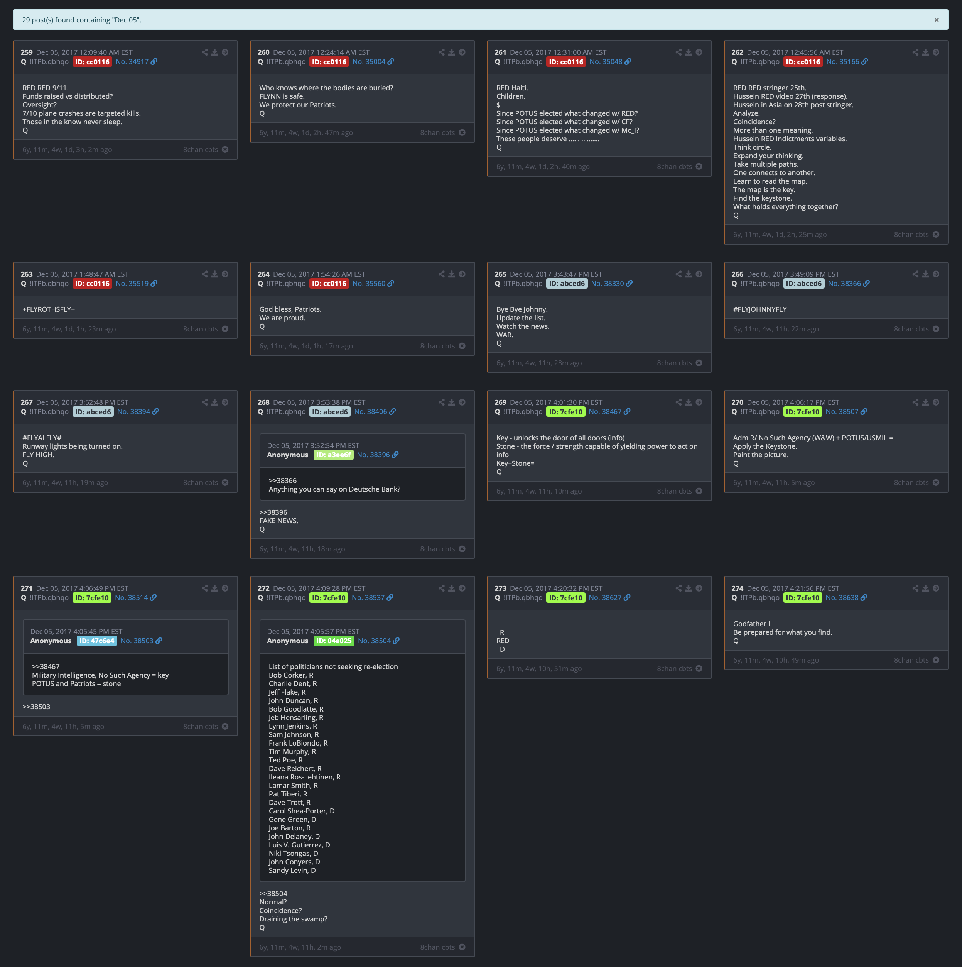Click timestamp 'Dec 05, 2017 4:20:32 PM EST'
This screenshot has width=962, height=967.
pos(556,588)
